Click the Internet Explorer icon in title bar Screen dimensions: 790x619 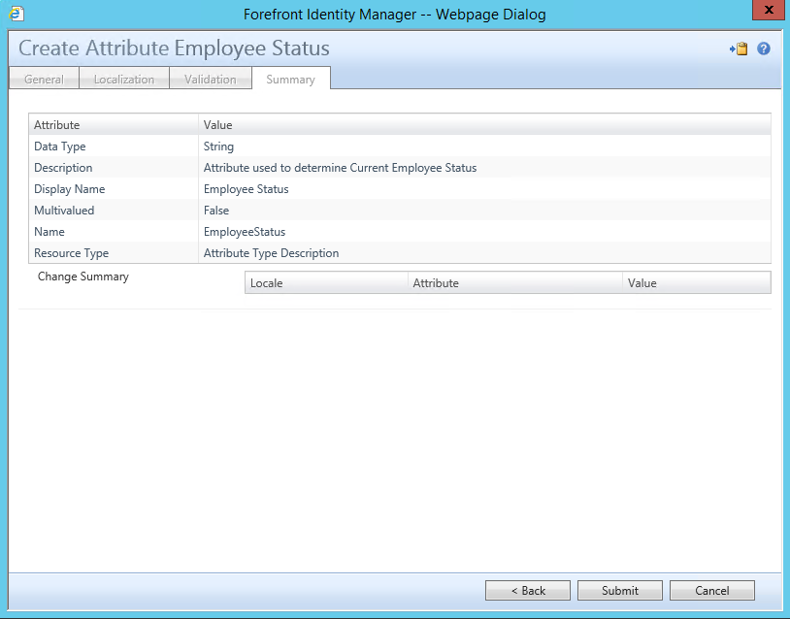[16, 14]
